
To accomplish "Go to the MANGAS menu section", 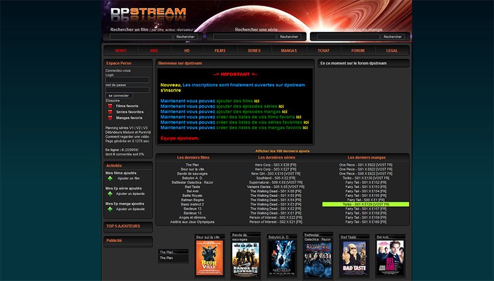I will click(x=288, y=51).
